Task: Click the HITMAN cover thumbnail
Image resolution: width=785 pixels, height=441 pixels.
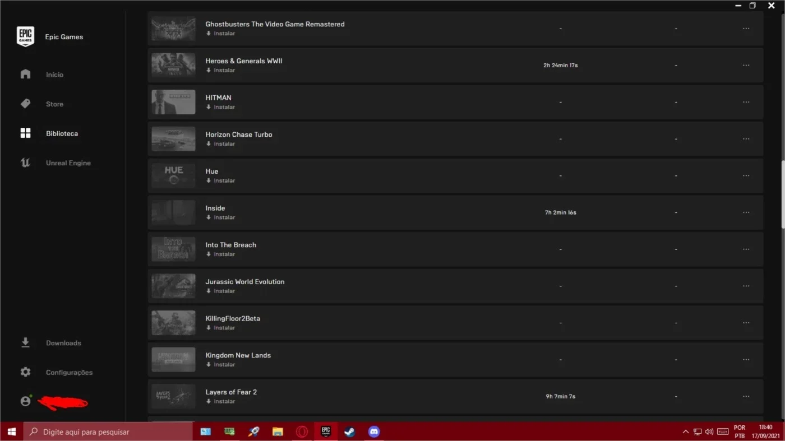Action: tap(173, 102)
